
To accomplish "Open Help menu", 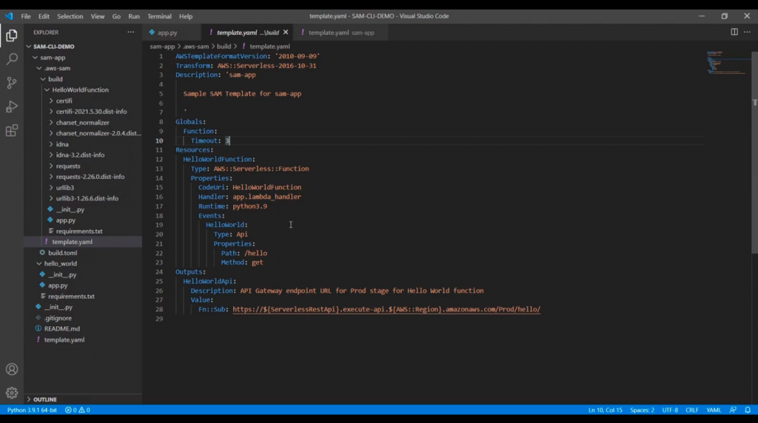I will (x=186, y=16).
